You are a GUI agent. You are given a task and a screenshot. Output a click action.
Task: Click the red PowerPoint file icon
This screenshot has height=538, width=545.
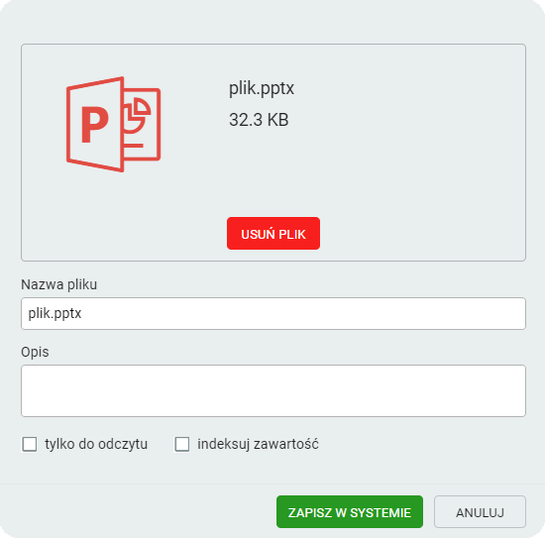[x=113, y=124]
